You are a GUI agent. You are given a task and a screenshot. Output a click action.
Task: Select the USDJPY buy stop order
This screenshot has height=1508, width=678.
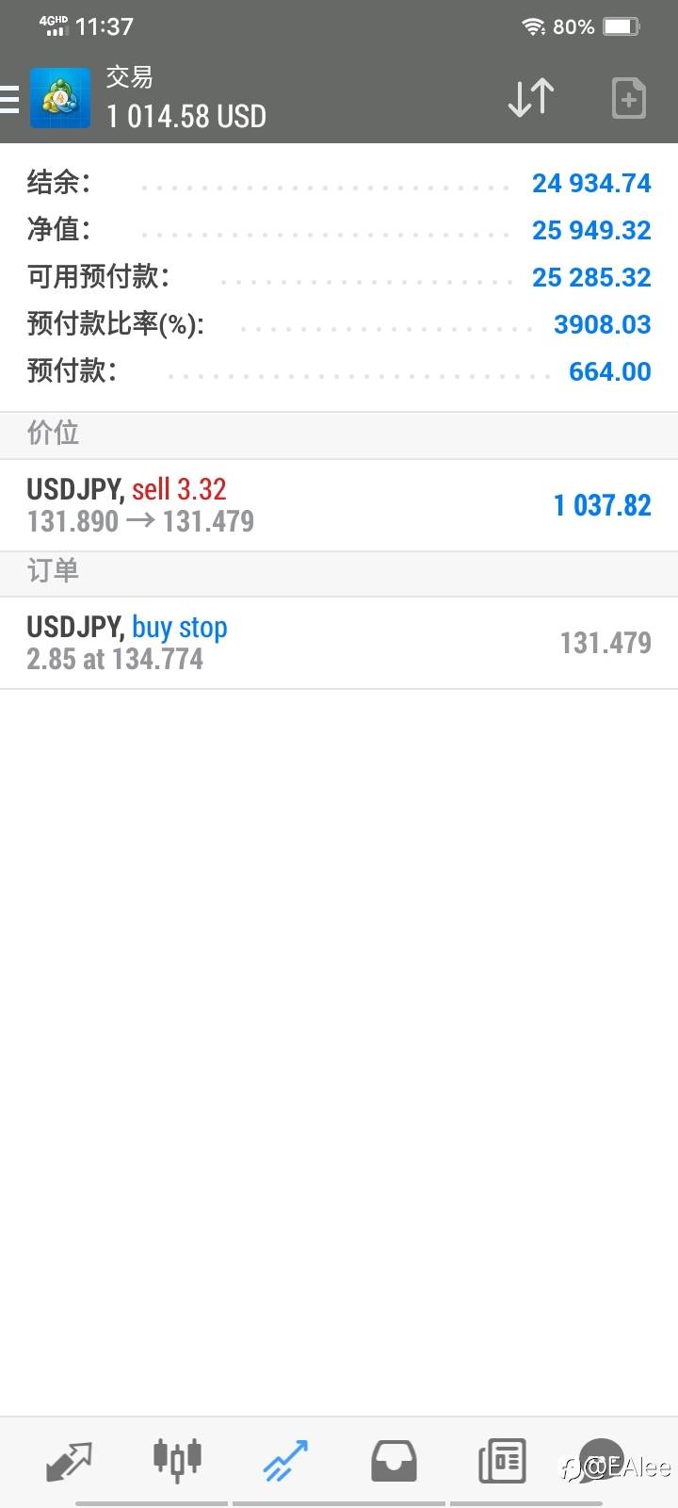pos(339,643)
